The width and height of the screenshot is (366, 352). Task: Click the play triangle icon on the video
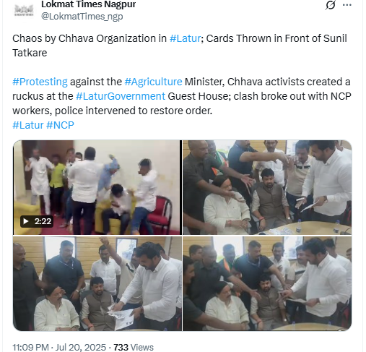pos(26,221)
